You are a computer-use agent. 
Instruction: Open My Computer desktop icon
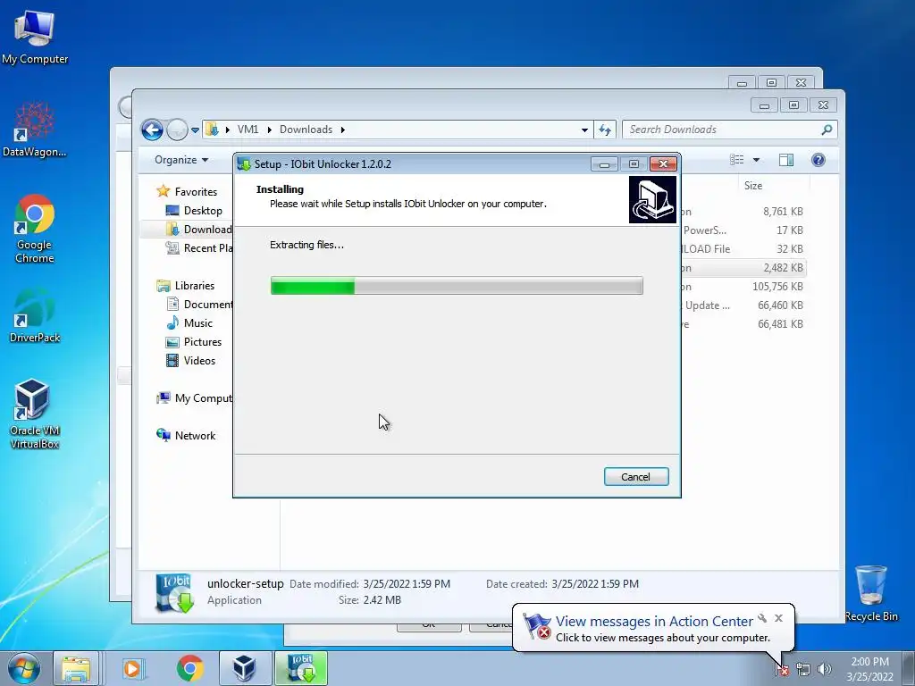(35, 37)
